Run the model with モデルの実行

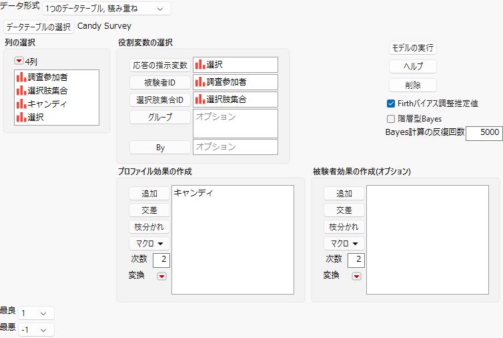point(412,48)
